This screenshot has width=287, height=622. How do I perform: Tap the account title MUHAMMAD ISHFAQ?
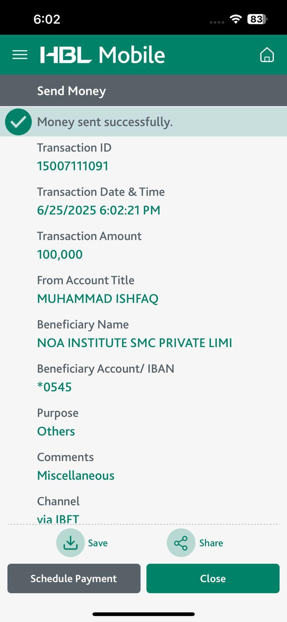[97, 299]
